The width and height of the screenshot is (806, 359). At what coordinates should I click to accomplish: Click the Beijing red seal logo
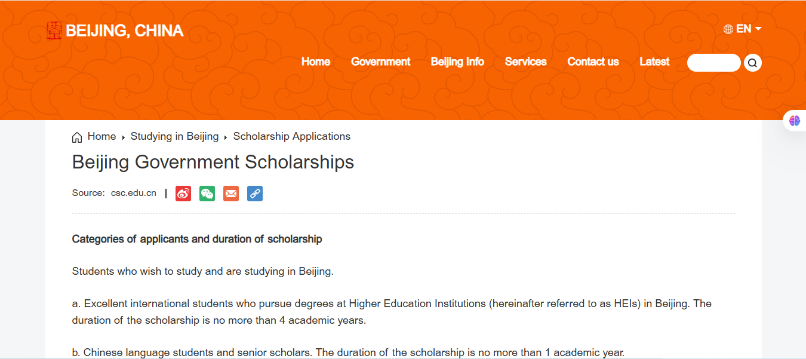pyautogui.click(x=54, y=31)
